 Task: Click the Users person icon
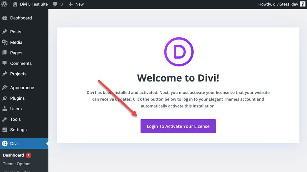[x=5, y=109]
